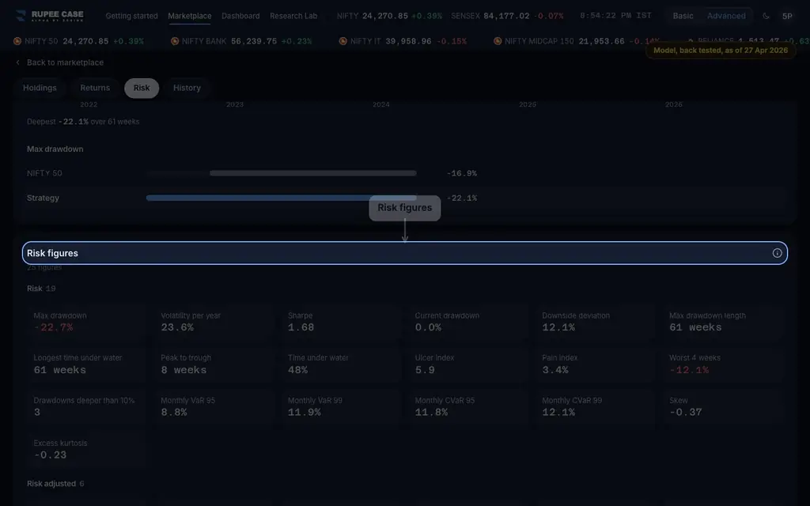Click Peak to trough 8 weeks figure
The height and width of the screenshot is (506, 810).
(213, 364)
